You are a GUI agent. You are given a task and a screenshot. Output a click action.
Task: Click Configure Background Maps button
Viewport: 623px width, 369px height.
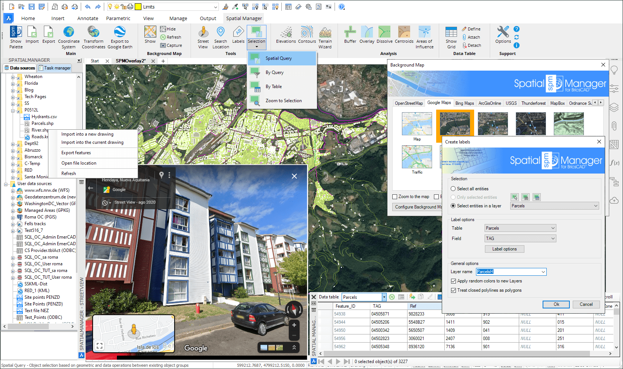point(417,207)
